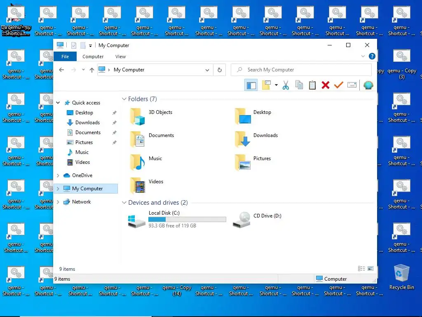The width and height of the screenshot is (422, 317).
Task: Open Classic Shell settings shell icon
Action: (x=368, y=85)
